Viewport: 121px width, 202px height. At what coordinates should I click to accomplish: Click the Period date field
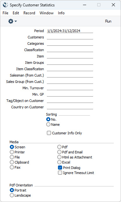click(70, 31)
